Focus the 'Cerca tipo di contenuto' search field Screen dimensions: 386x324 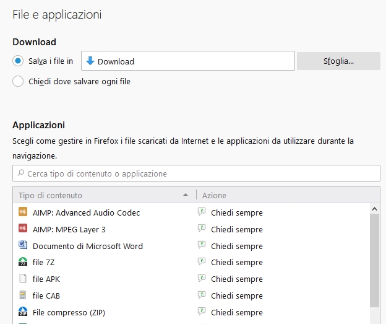click(196, 173)
